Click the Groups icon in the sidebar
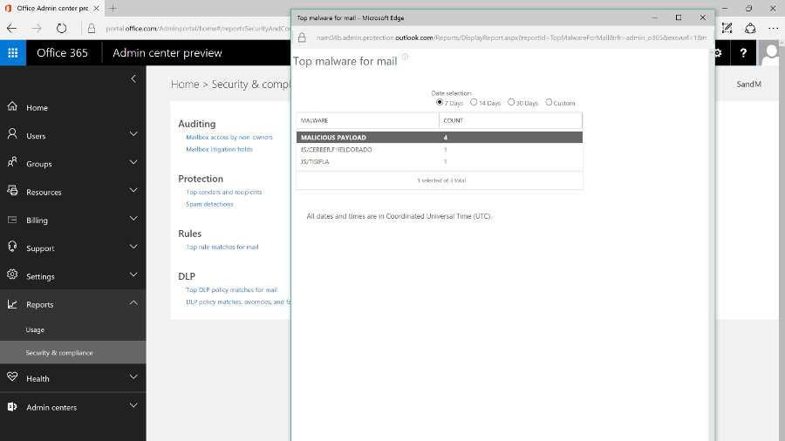 tap(12, 162)
